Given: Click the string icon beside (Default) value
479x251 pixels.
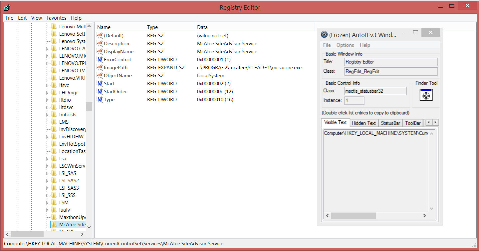Looking at the screenshot, I should point(100,35).
